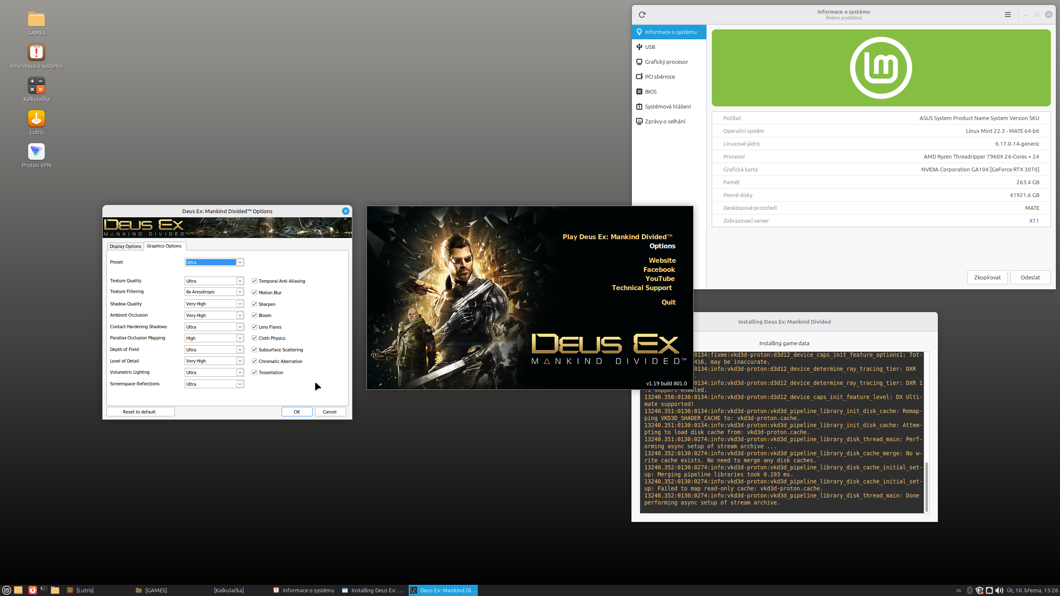Select Grafický procesor in the sidebar
Viewport: 1060px width, 596px height.
click(666, 62)
